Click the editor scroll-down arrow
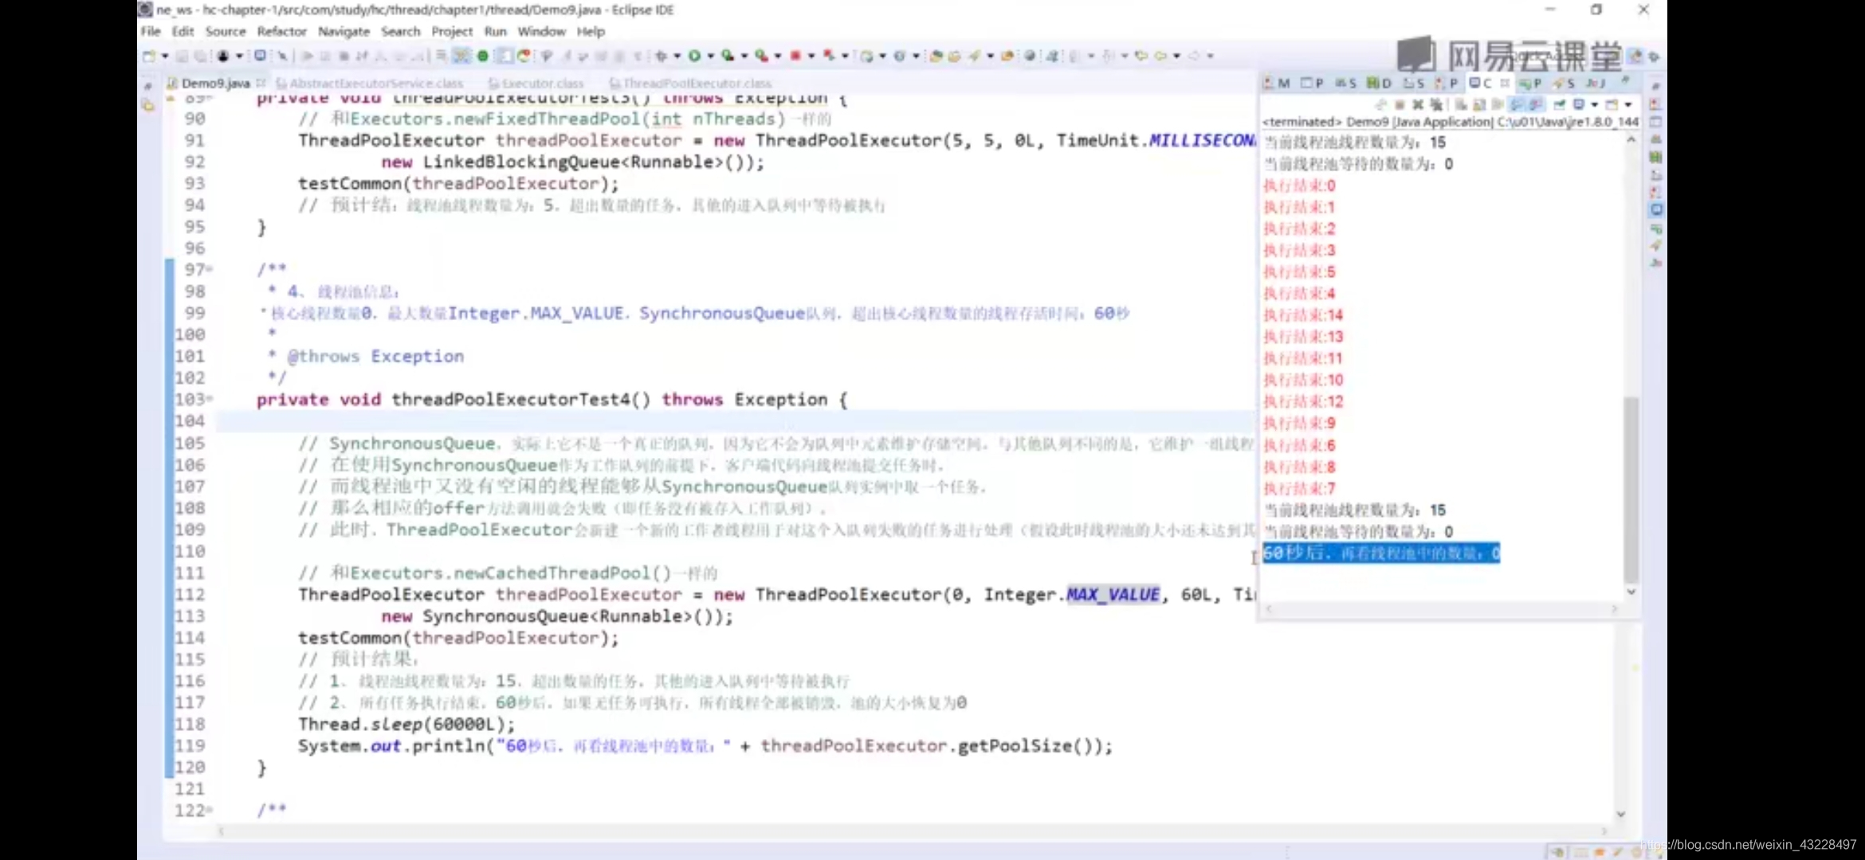 pyautogui.click(x=1620, y=814)
